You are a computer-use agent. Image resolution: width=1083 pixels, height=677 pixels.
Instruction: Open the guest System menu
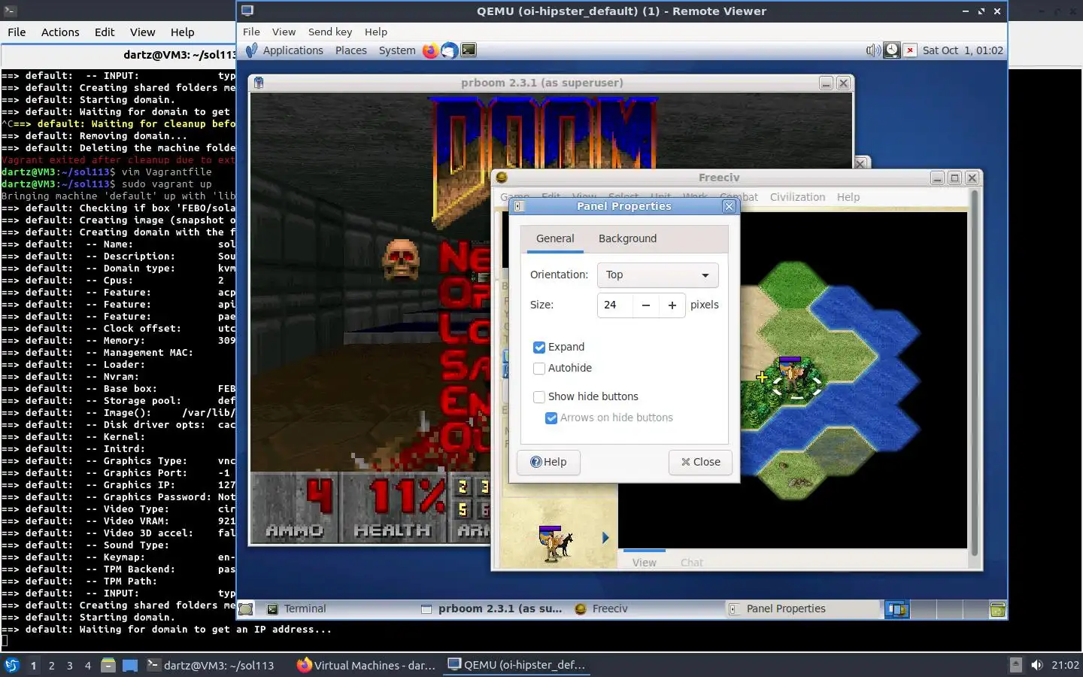pos(397,50)
